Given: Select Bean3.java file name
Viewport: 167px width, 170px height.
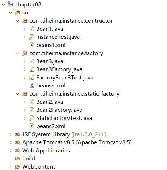Looking at the screenshot, I should (50, 61).
